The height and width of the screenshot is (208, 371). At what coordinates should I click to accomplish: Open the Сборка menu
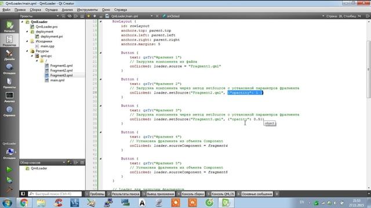tap(35, 10)
